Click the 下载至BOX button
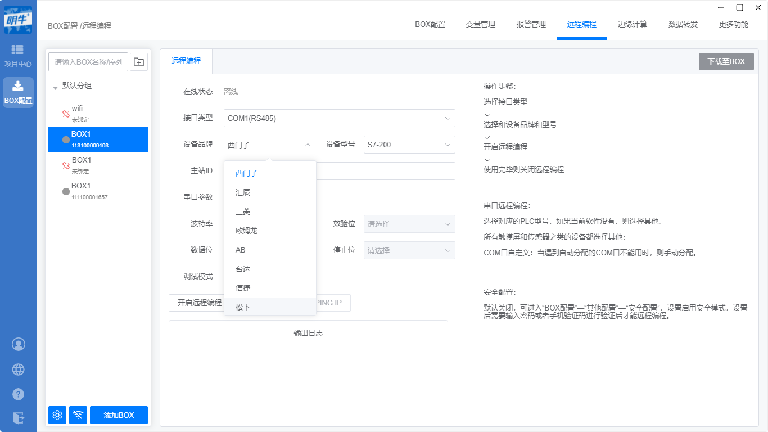Viewport: 768px width, 432px height. point(726,62)
